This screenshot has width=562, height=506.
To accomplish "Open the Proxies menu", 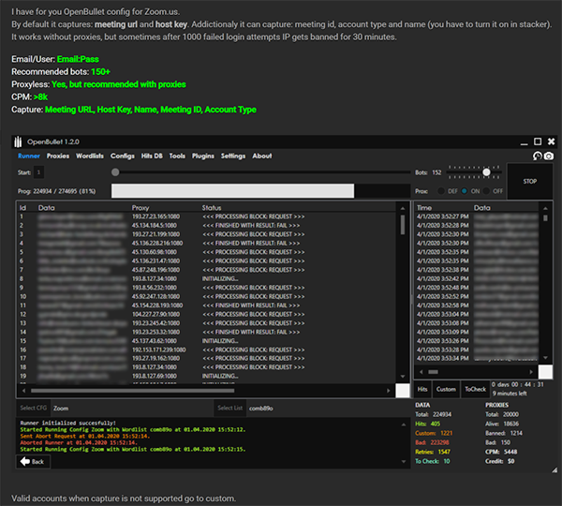I will coord(58,156).
